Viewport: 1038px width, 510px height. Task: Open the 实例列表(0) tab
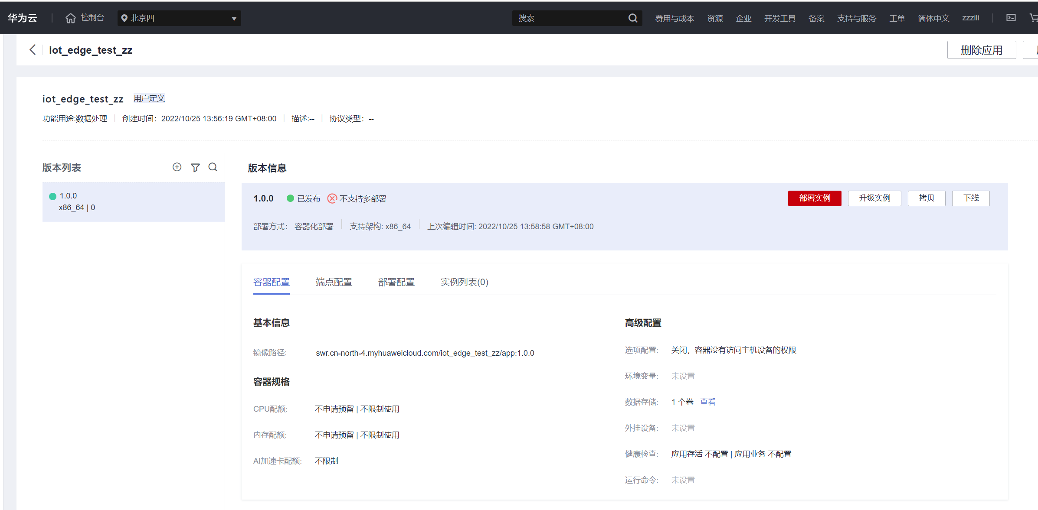pos(464,282)
